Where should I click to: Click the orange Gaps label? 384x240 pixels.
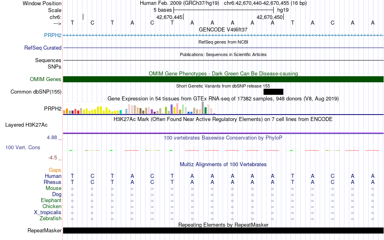point(55,170)
